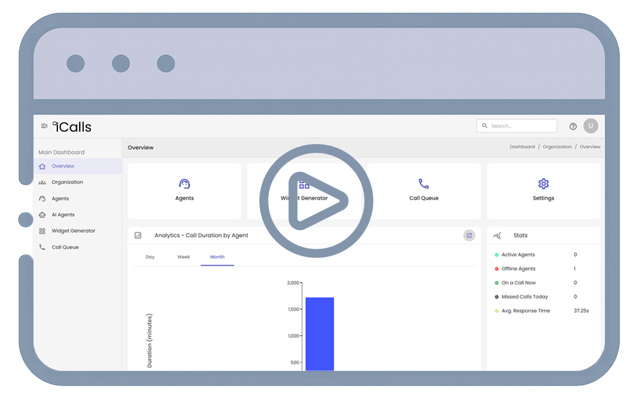
Task: Expand analytics chart with the open-external icon
Action: (469, 235)
